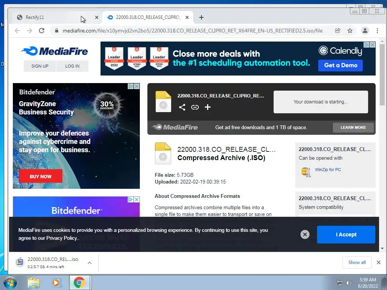The height and width of the screenshot is (290, 387).
Task: Click About Compressed Archive Formats heading
Action: point(197,196)
